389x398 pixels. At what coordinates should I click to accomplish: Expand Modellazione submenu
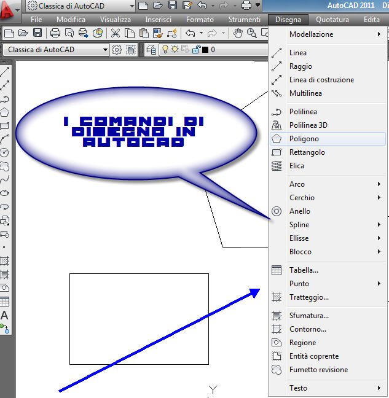(x=328, y=34)
